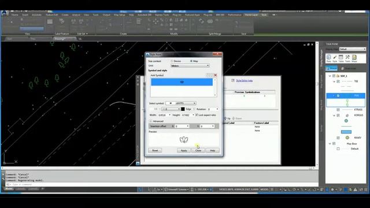Screen dimensions: 370x208
Task: Open the Style Editor help link
Action: coord(245,80)
